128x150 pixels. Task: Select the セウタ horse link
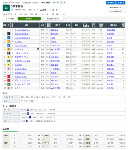[x=17, y=88]
